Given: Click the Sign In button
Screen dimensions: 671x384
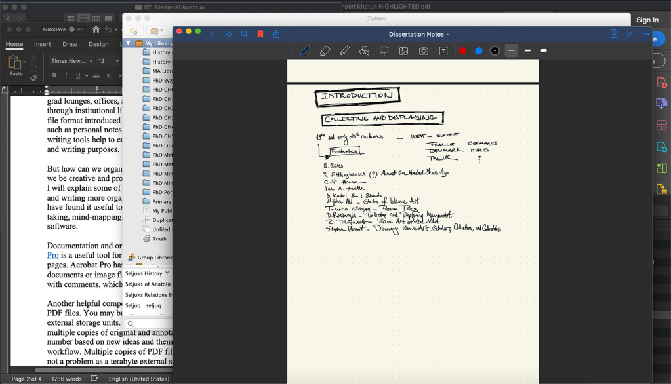Looking at the screenshot, I should pos(647,20).
